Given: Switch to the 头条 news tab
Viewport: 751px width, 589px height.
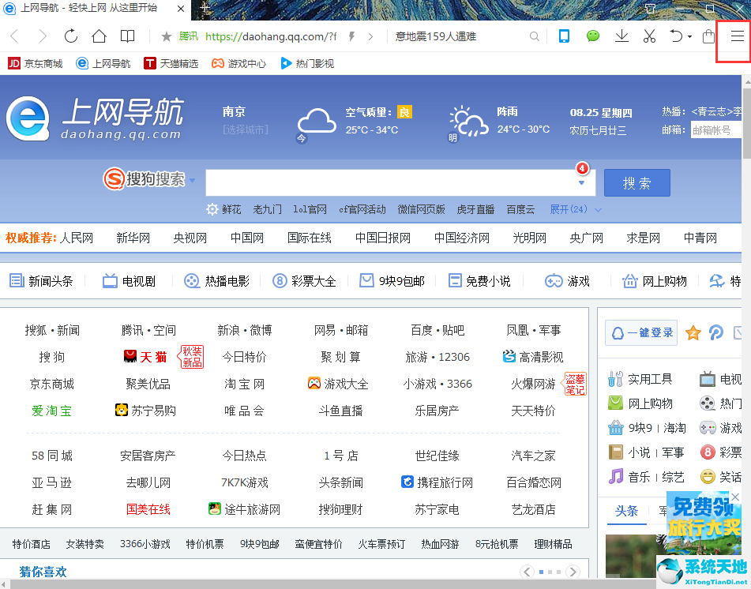Looking at the screenshot, I should click(626, 511).
